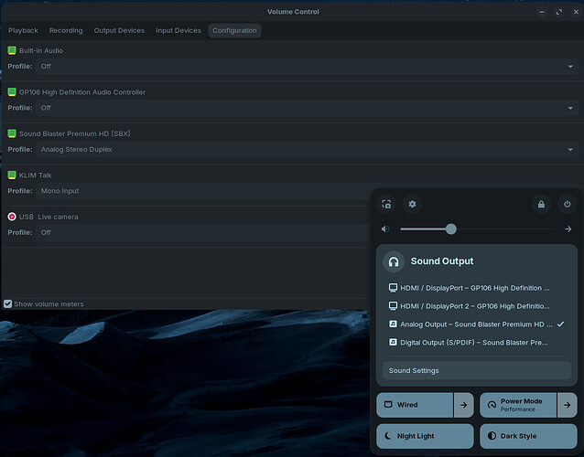Switch to the Output Devices tab

click(119, 30)
